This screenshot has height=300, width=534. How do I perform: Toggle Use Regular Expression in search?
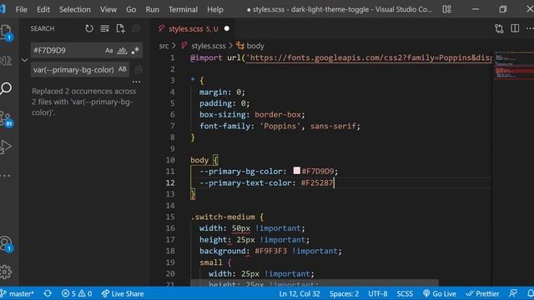coord(135,50)
